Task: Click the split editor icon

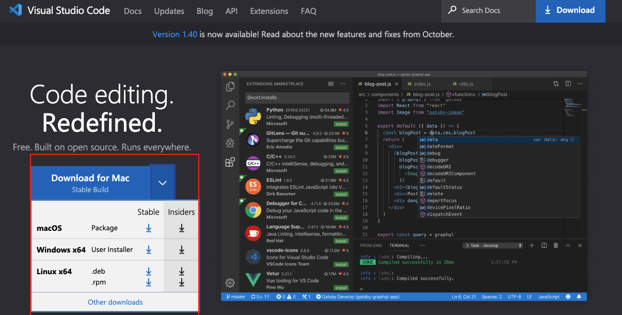Action: [x=568, y=83]
